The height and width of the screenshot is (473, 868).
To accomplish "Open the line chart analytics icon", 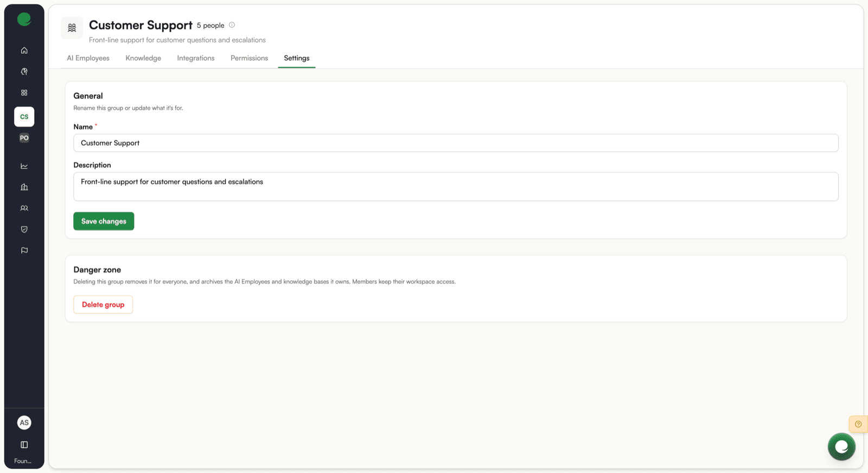I will point(24,166).
